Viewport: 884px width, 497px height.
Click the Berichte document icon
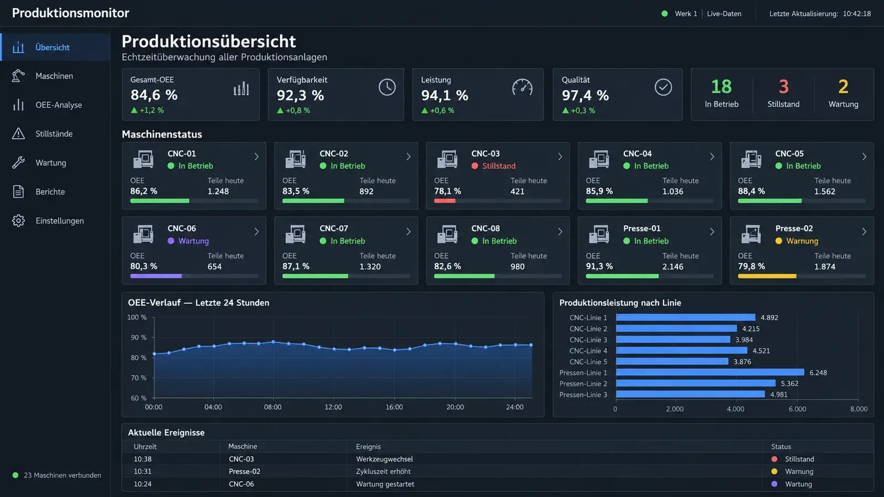18,192
